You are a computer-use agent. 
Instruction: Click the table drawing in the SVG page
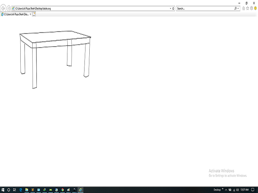[55, 60]
